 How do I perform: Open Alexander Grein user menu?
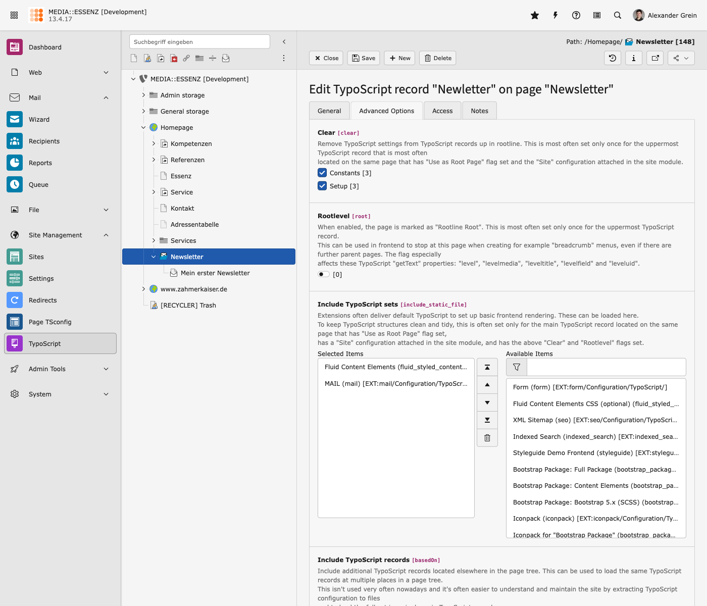(665, 15)
